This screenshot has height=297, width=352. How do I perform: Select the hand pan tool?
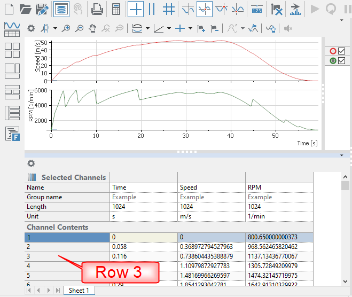92,29
